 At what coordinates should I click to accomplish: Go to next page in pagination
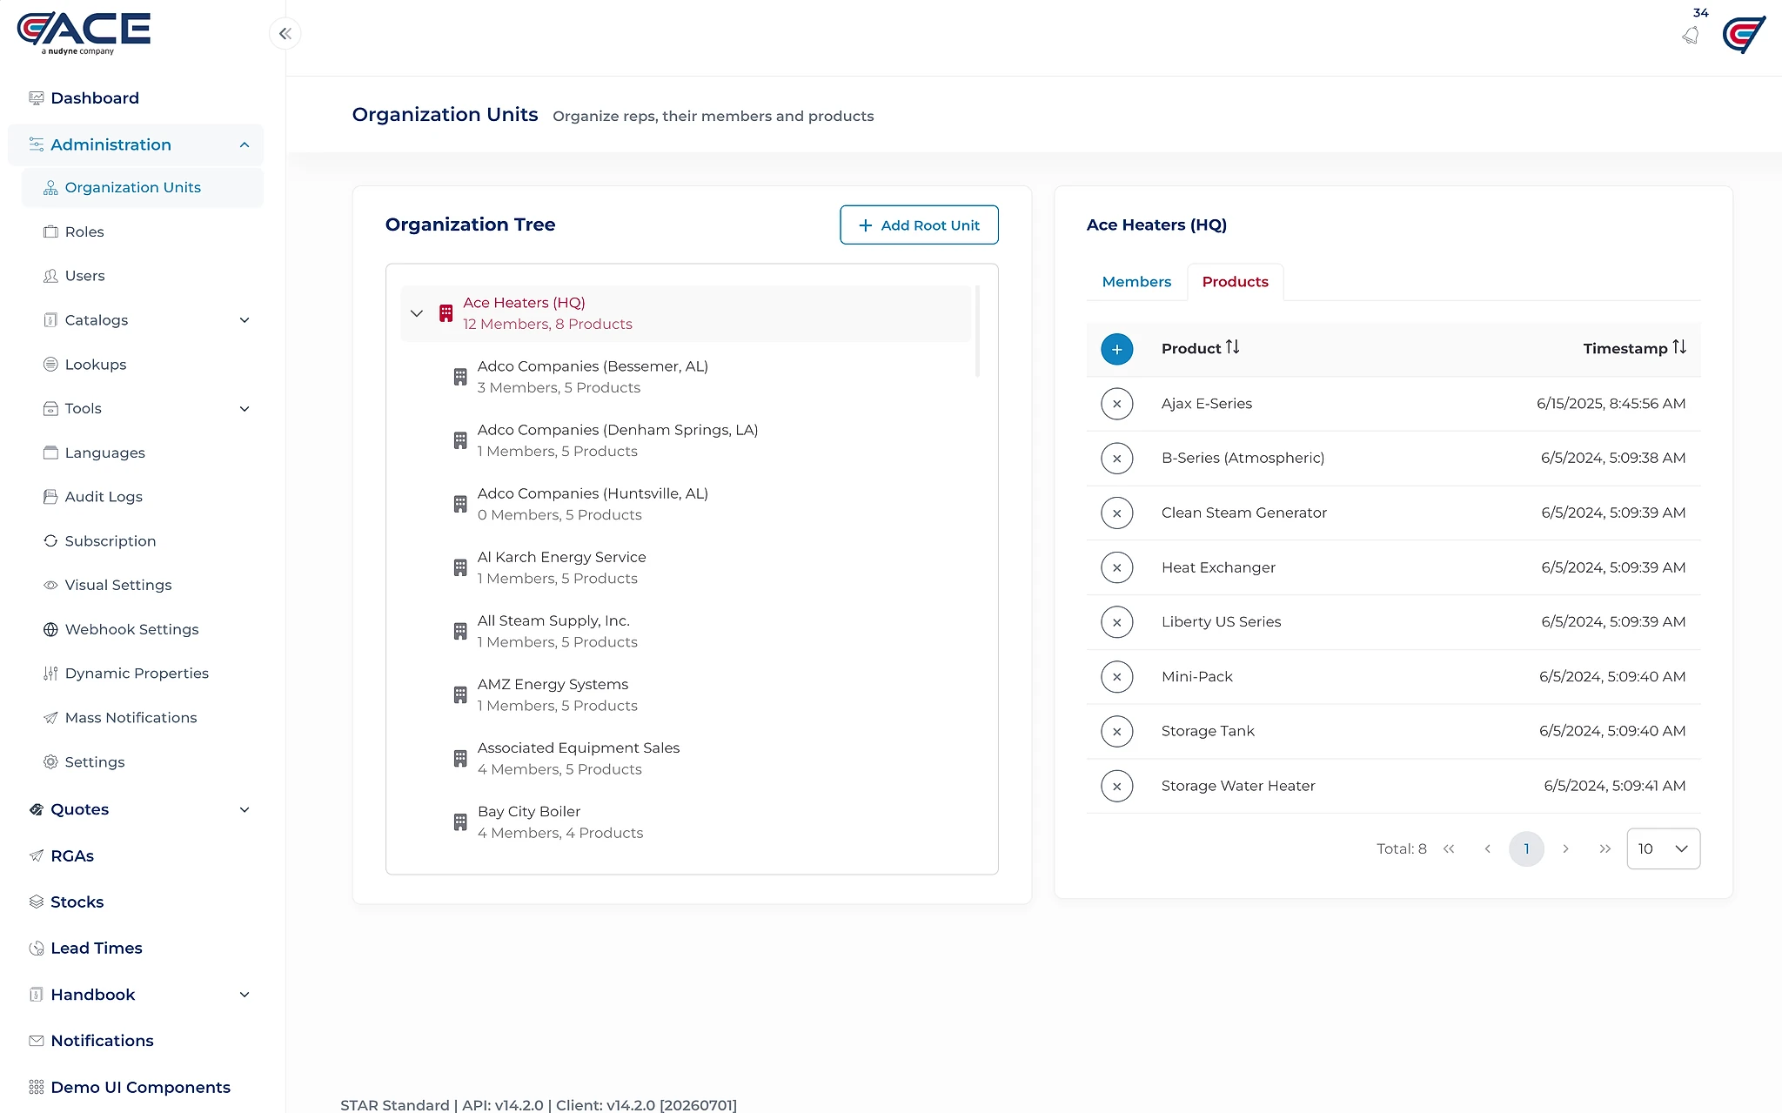1565,848
